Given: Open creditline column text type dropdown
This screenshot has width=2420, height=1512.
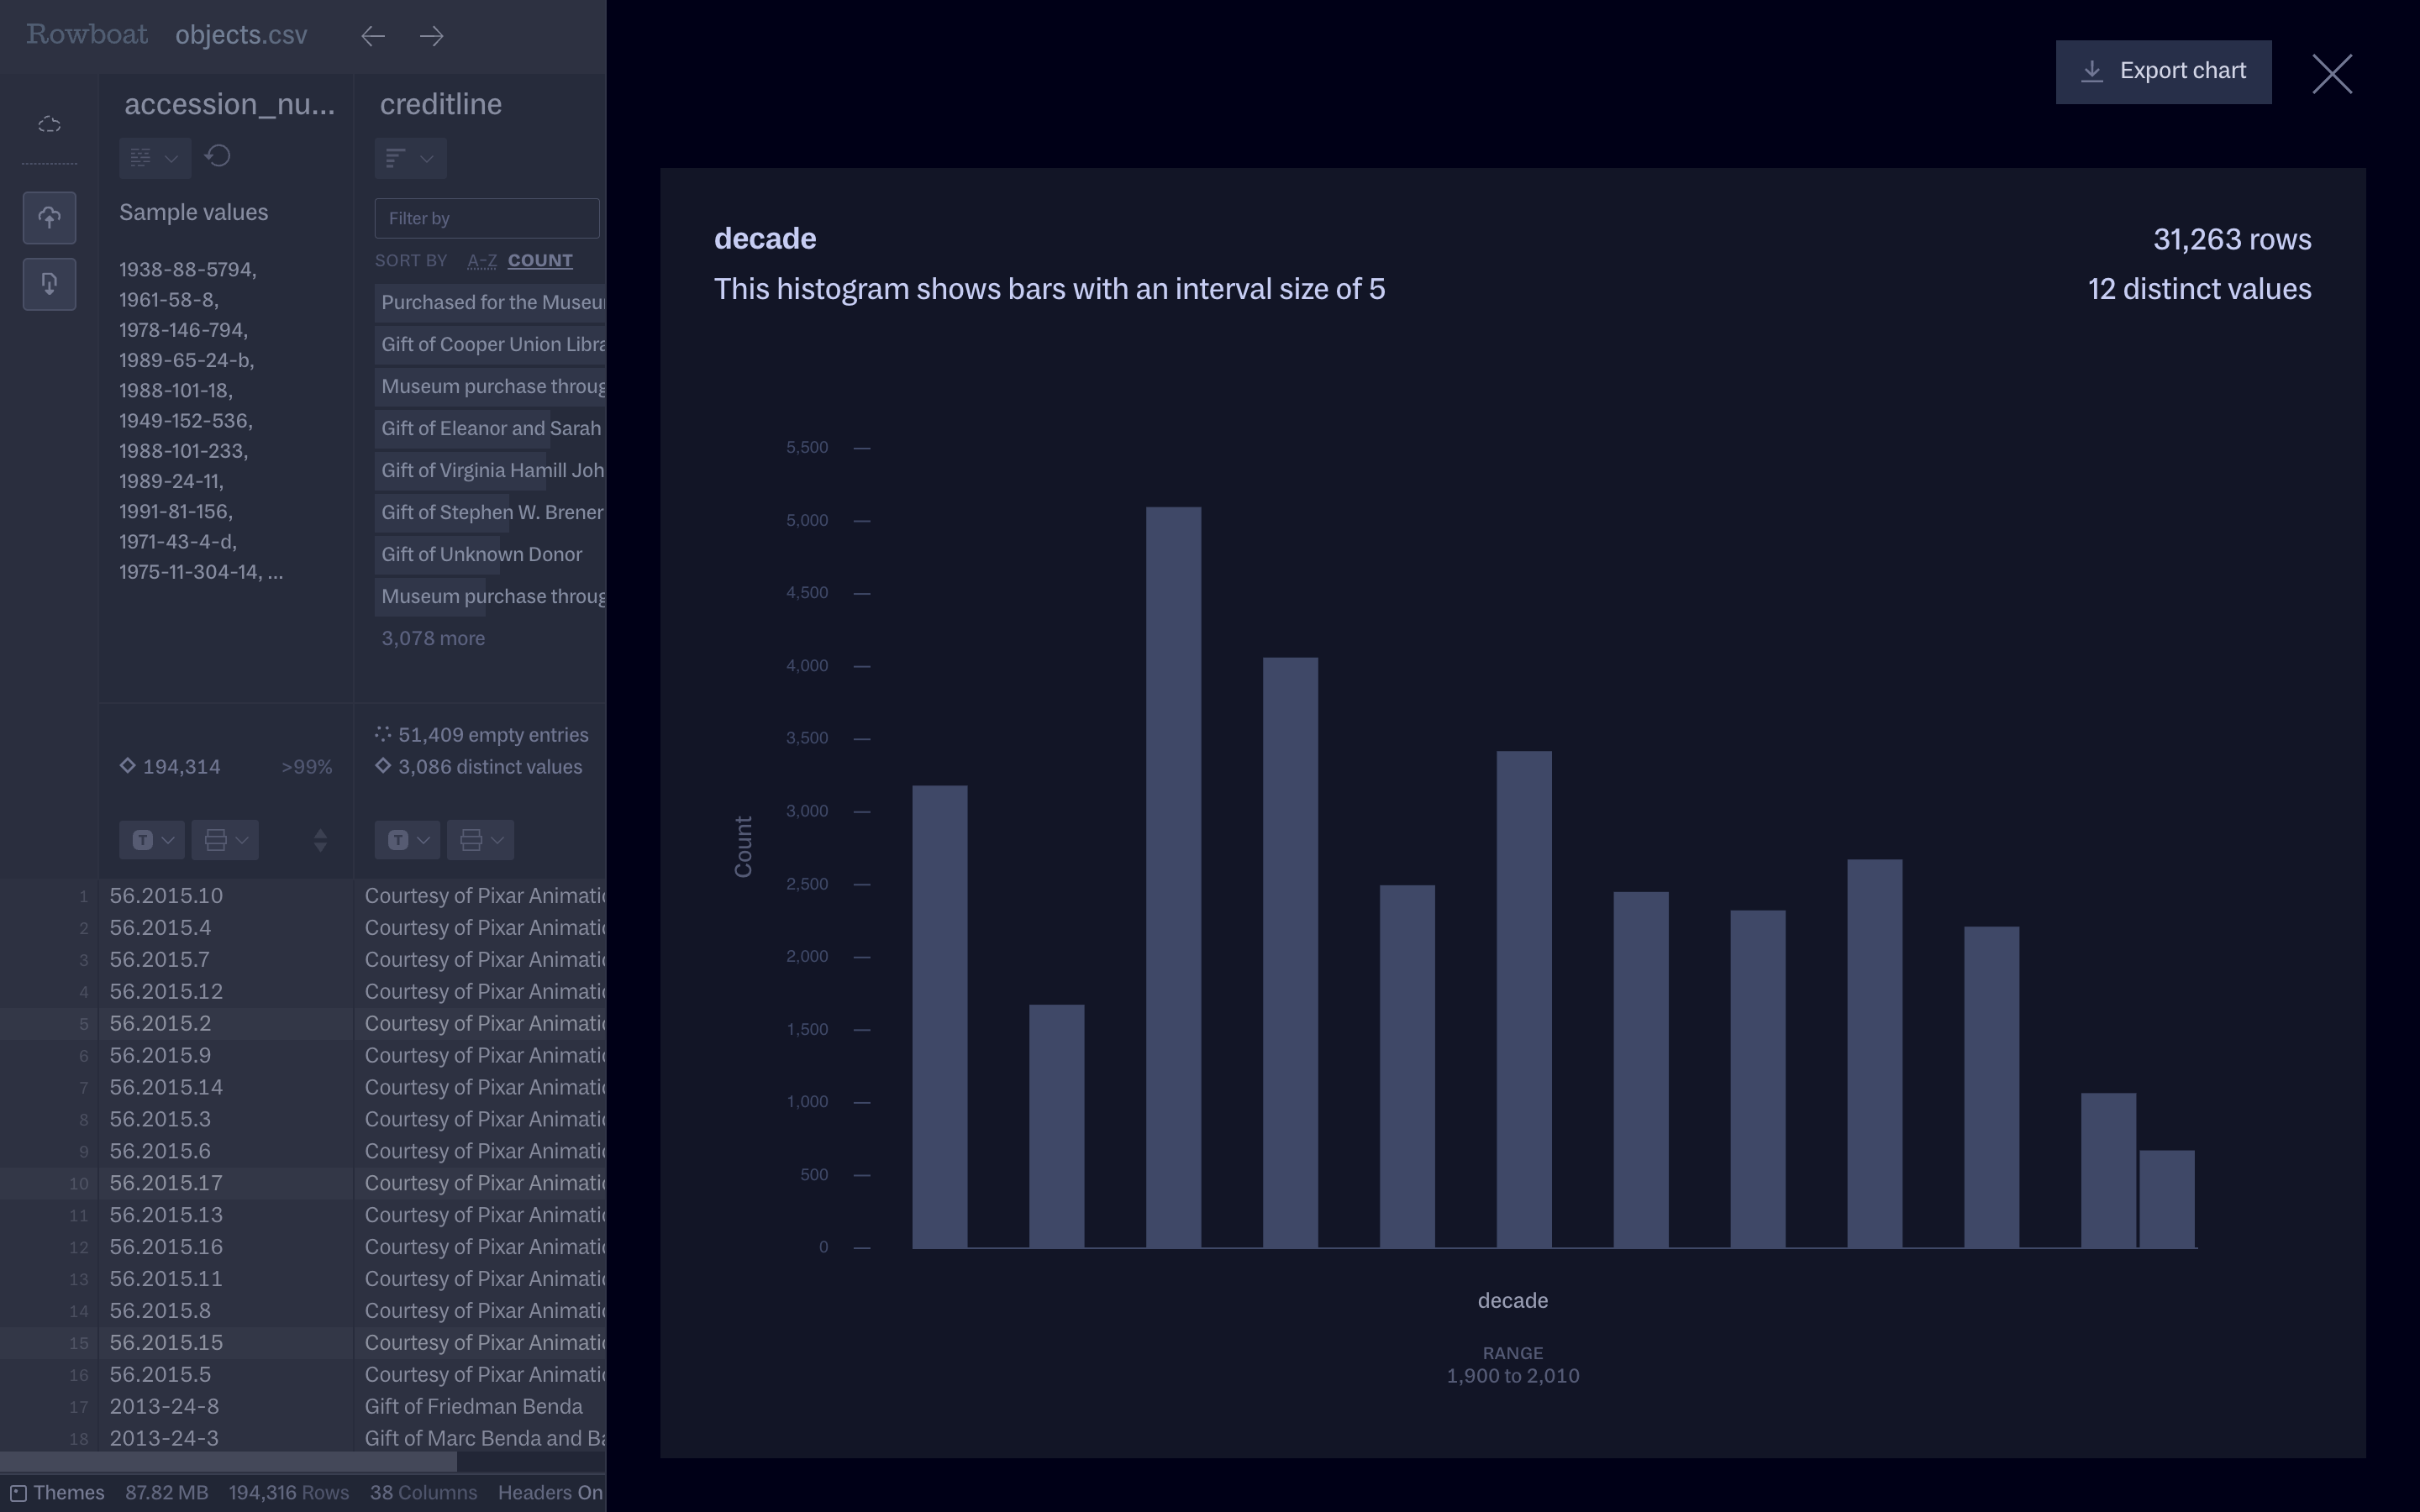Looking at the screenshot, I should 407,840.
